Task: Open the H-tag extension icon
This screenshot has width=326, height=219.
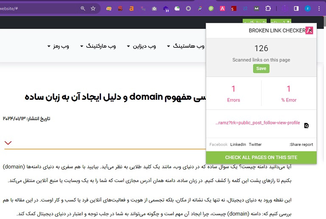Action: coord(143,9)
